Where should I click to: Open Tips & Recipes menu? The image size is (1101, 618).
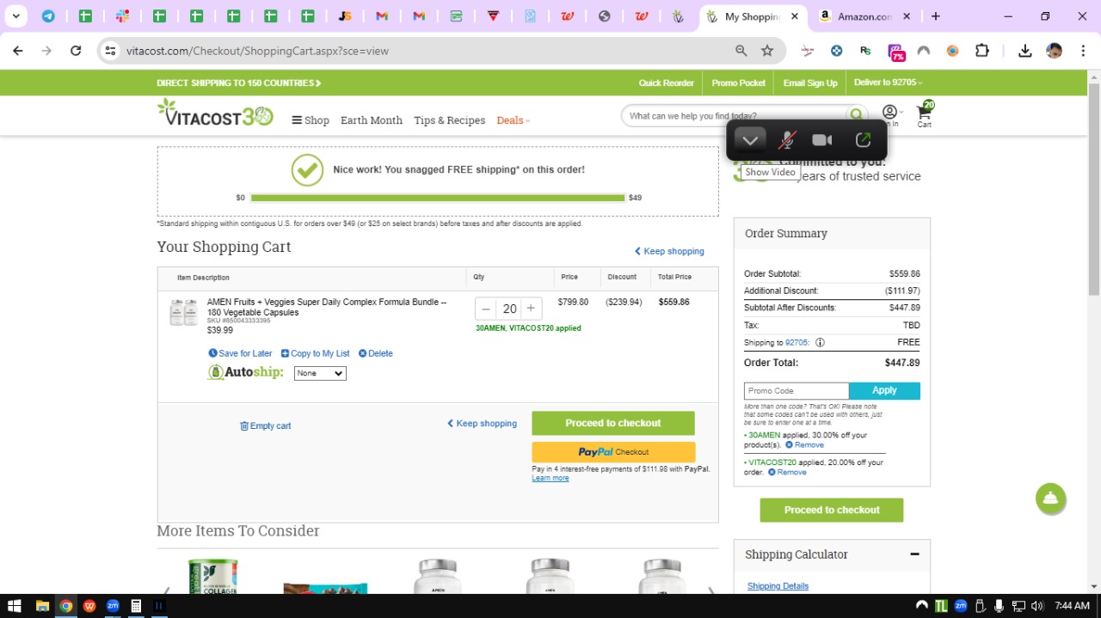[449, 120]
